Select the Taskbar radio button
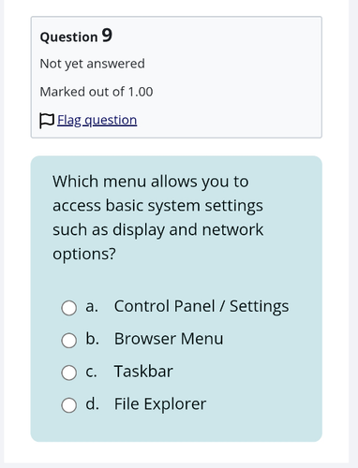This screenshot has height=468, width=358. tap(69, 373)
